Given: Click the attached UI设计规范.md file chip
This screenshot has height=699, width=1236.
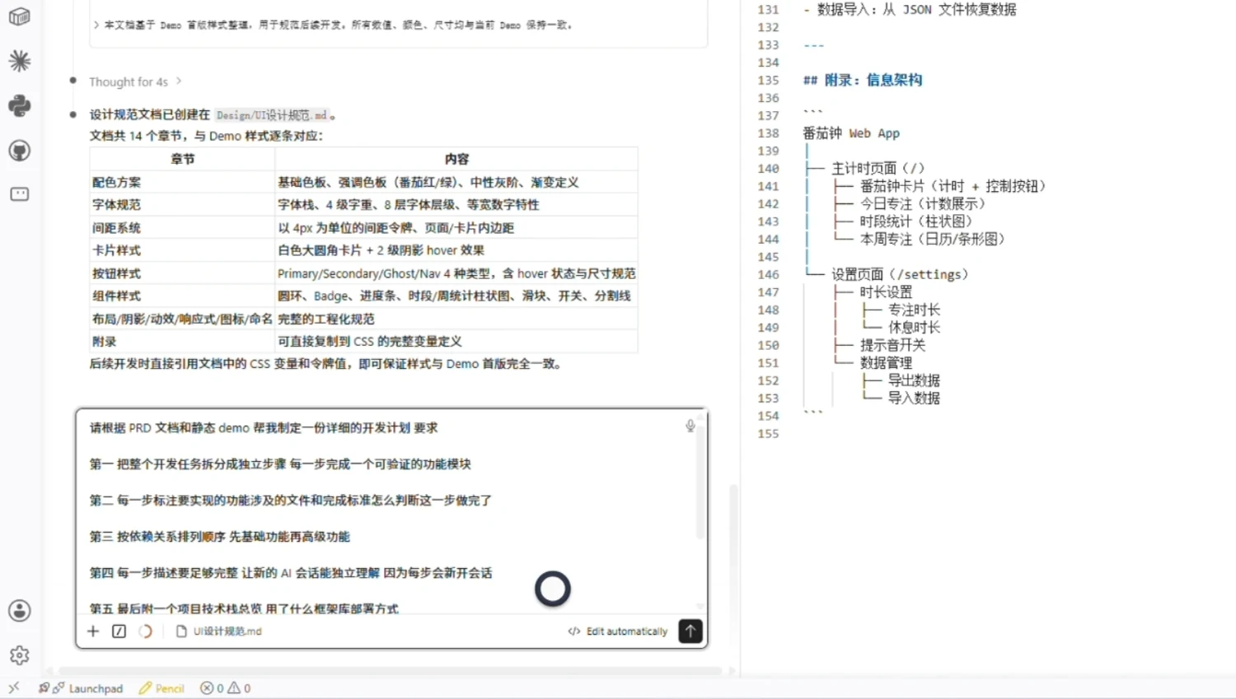Looking at the screenshot, I should 219,631.
